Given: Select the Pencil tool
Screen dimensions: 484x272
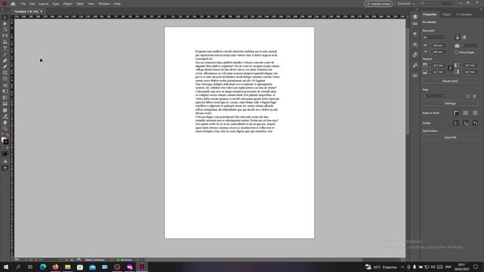Looking at the screenshot, I should click(5, 67).
